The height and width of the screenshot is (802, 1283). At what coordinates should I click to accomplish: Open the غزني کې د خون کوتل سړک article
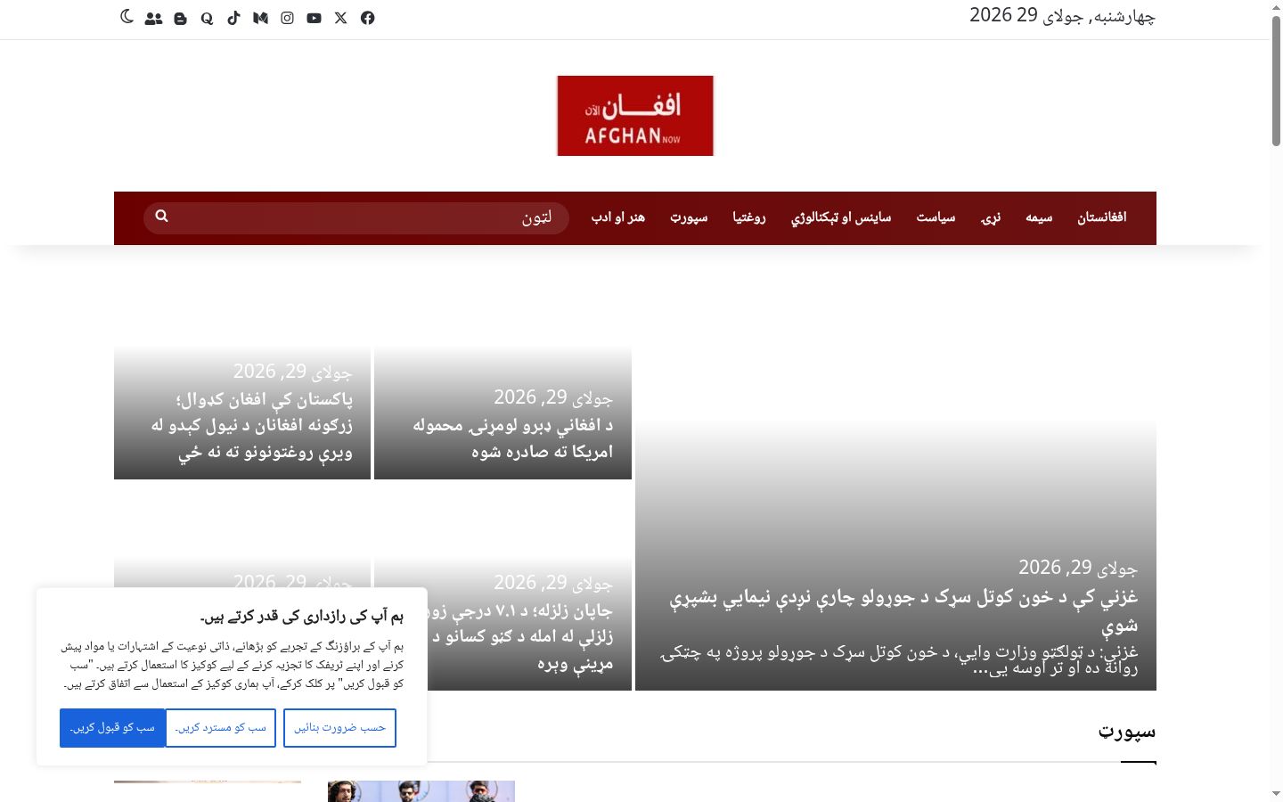point(903,610)
